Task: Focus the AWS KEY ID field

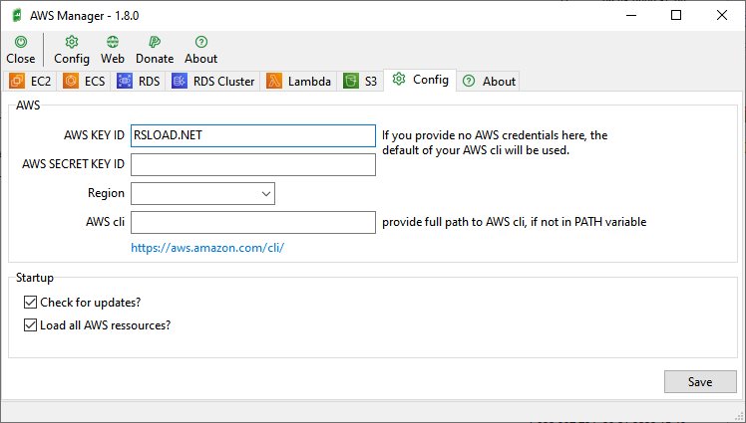Action: [x=253, y=135]
